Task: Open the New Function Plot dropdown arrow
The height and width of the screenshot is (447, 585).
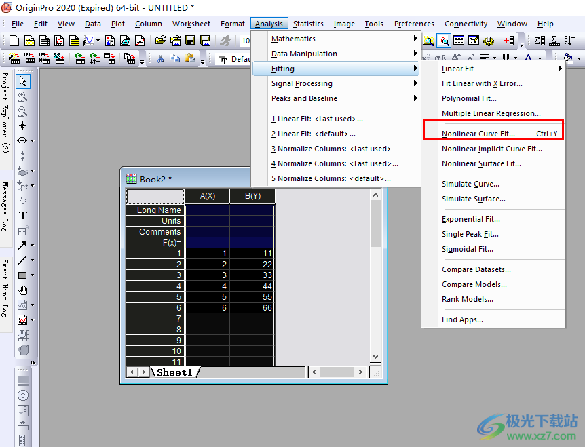Action: [x=98, y=40]
